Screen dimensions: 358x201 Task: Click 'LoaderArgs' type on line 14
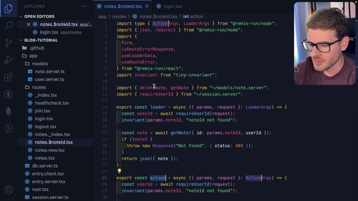tap(258, 107)
